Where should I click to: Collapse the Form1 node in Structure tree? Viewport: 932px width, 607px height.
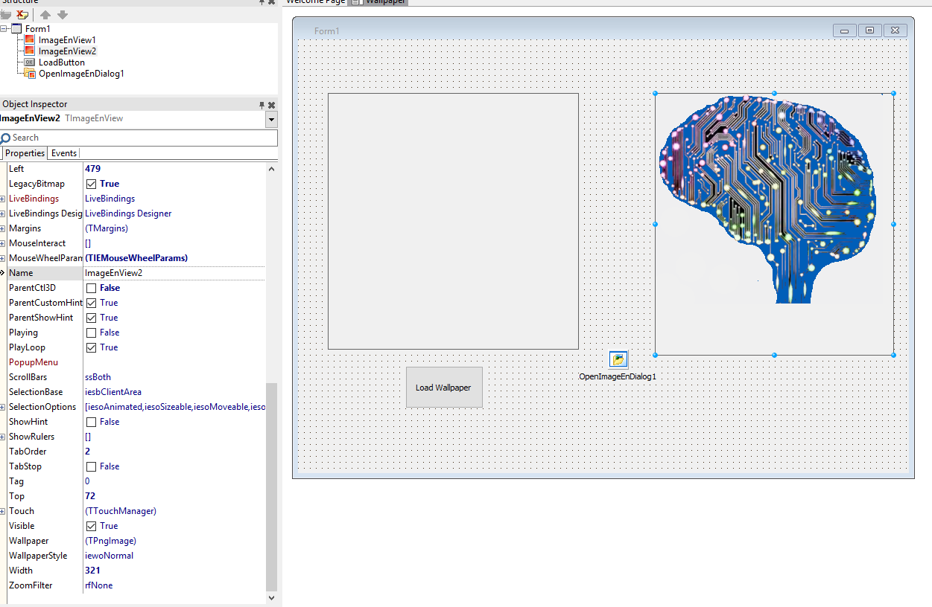[4, 28]
